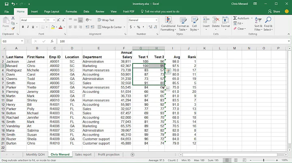The width and height of the screenshot is (292, 163).
Task: Expand Sort & Filter menu
Action: point(258,24)
